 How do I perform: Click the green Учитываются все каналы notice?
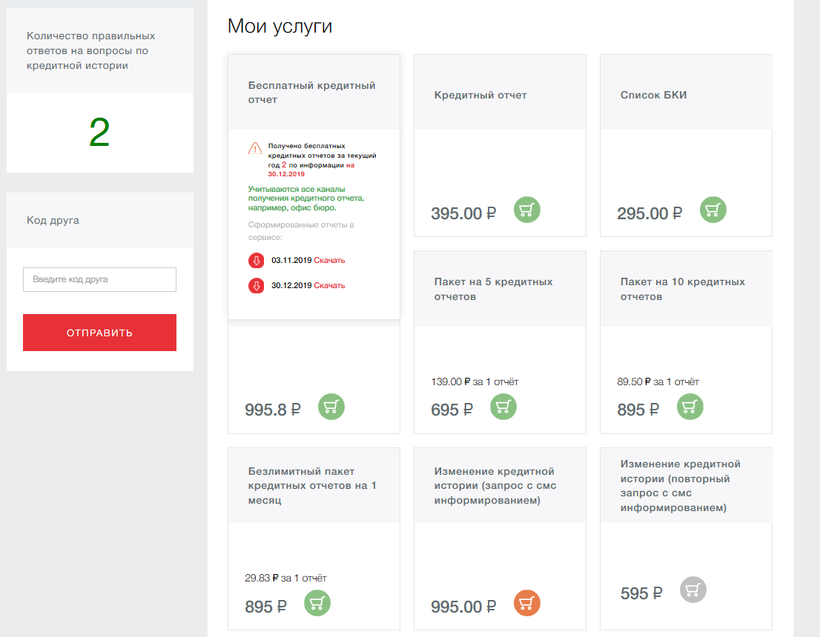pyautogui.click(x=306, y=199)
